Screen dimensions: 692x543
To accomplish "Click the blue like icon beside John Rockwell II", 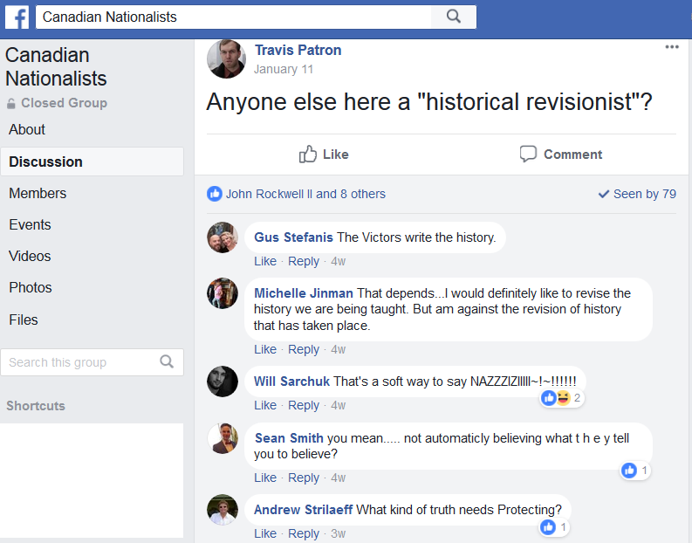I will (x=215, y=194).
